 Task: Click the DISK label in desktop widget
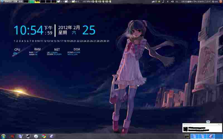point(77,49)
